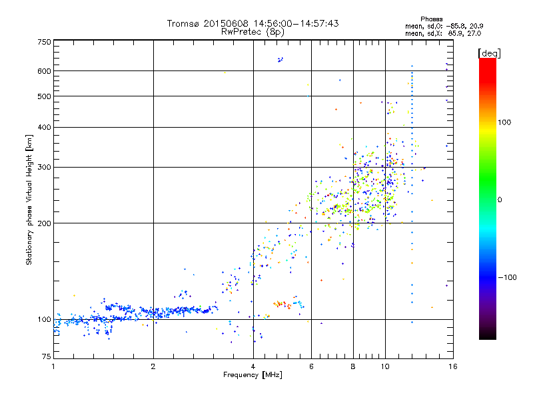The width and height of the screenshot is (533, 399).
Task: Click the plot title 'Tromsø 20150608 14:56:00-14:57:43'
Action: coord(253,23)
